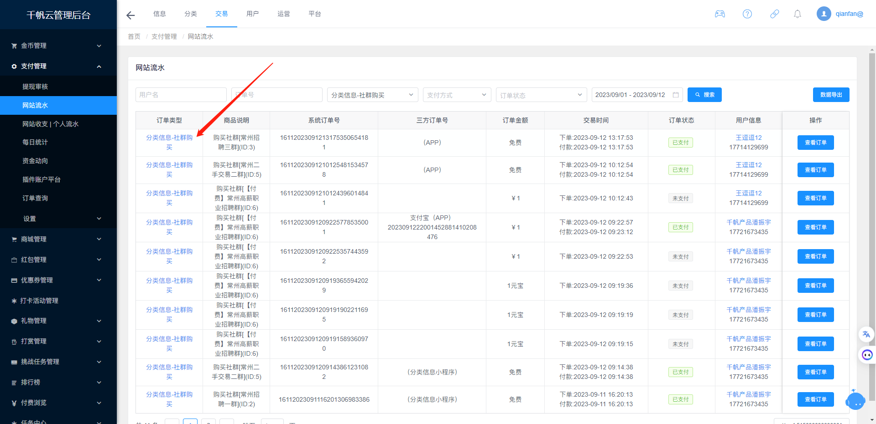
Task: Click the gift icon beside 礼物管理
Action: [x=14, y=321]
